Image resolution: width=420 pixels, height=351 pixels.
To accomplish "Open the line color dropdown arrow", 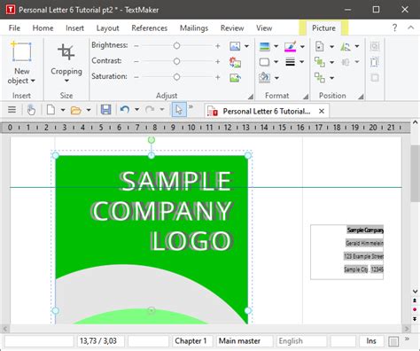I will pos(302,46).
